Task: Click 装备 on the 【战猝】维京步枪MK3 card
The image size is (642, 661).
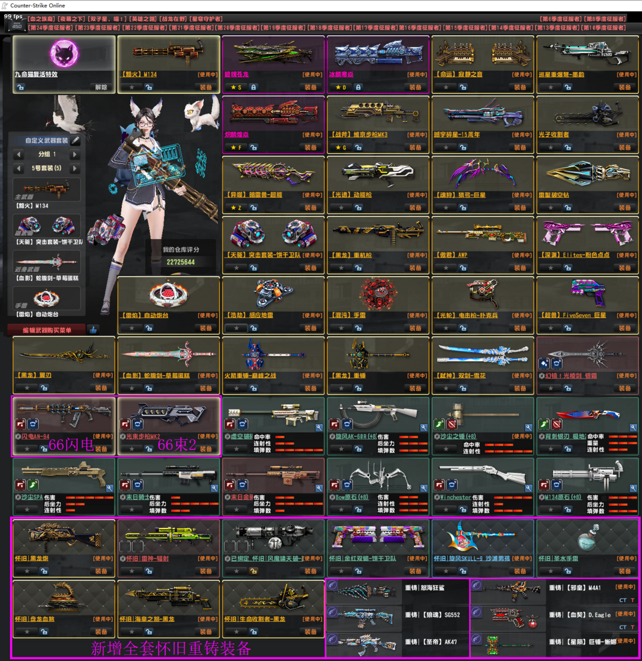Action: click(x=415, y=147)
